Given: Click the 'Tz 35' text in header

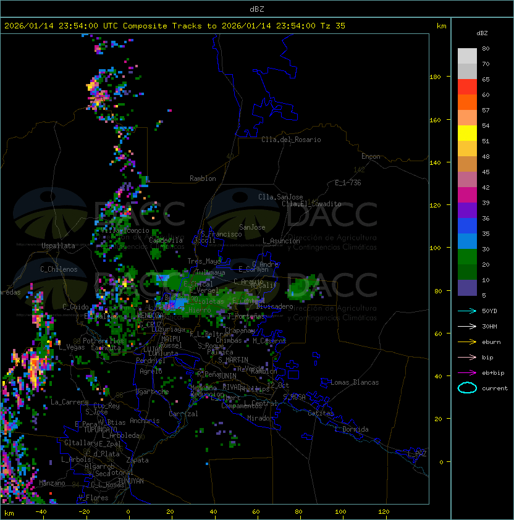Looking at the screenshot, I should click(x=333, y=26).
